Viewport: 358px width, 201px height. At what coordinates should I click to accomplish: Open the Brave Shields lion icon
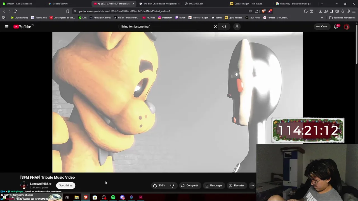coord(263,11)
